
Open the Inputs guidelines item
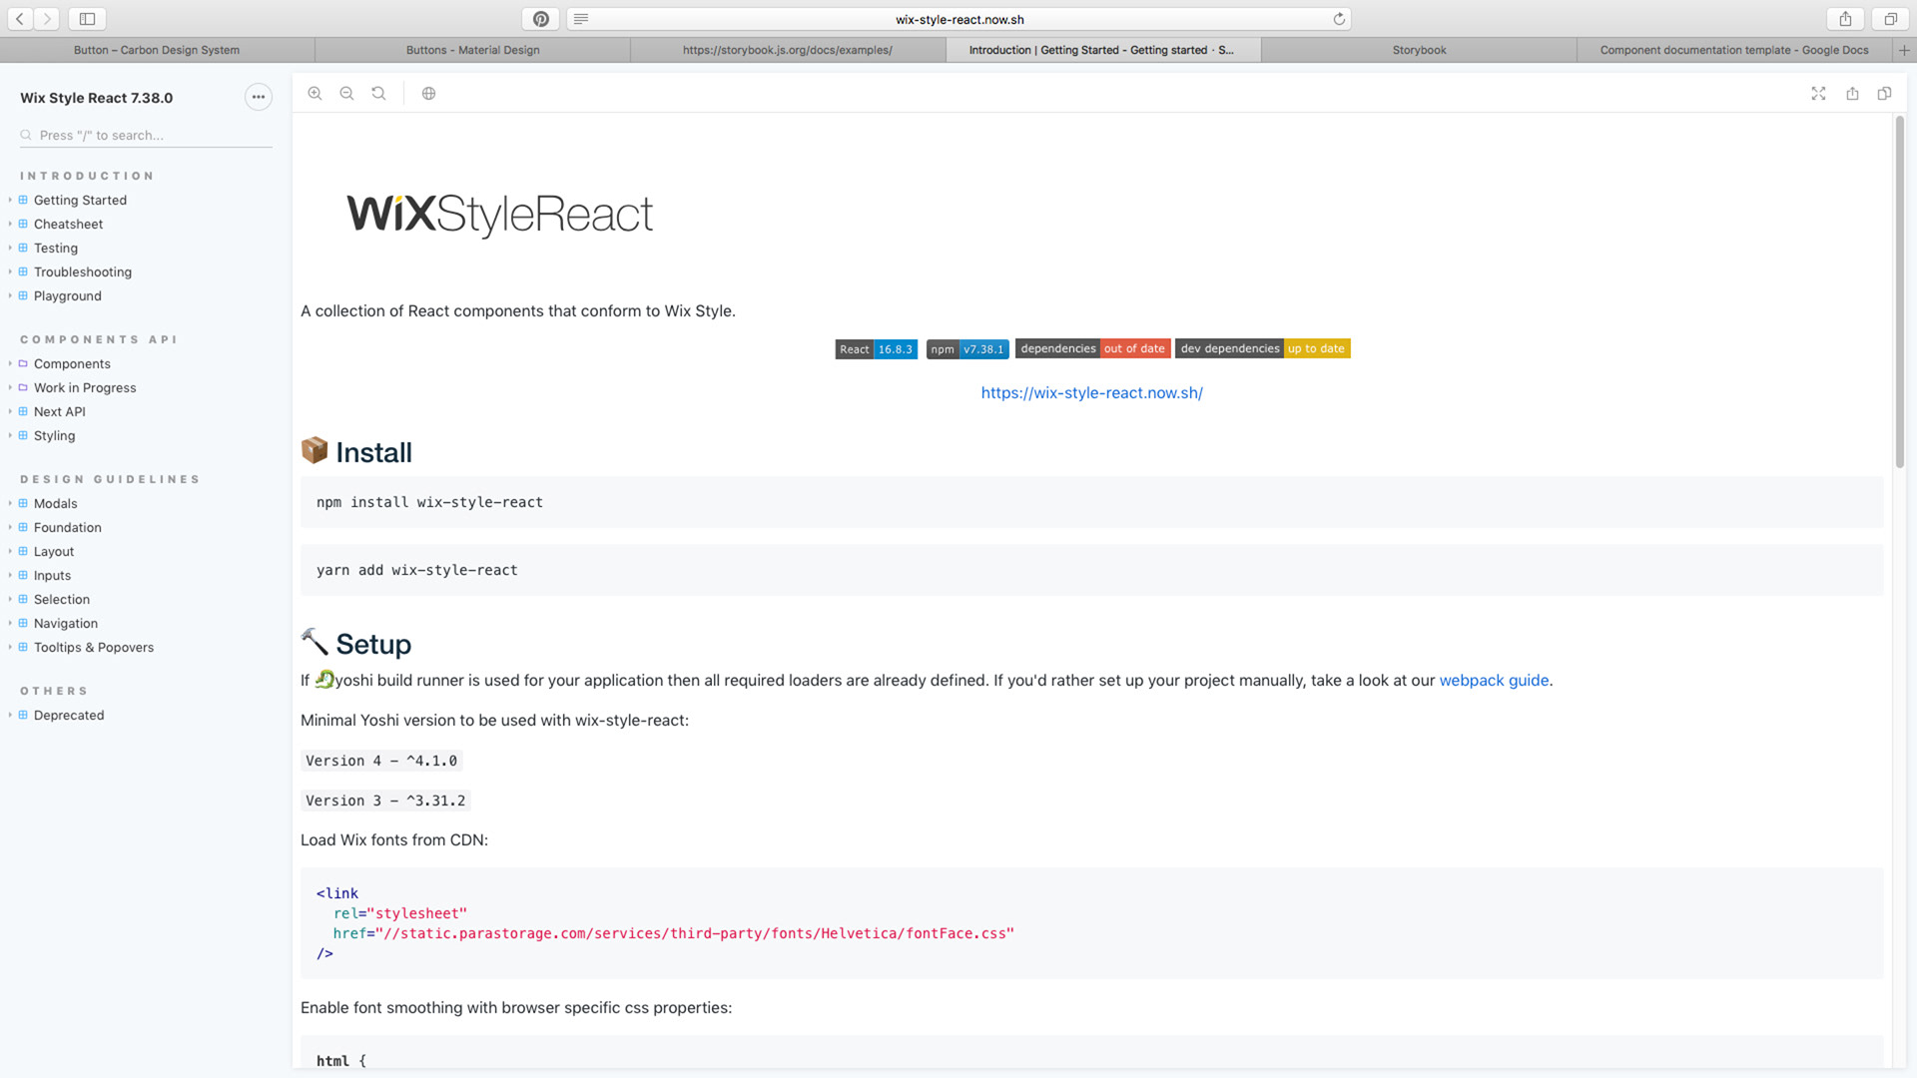coord(52,575)
